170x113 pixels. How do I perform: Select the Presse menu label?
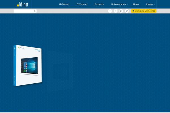click(x=150, y=4)
